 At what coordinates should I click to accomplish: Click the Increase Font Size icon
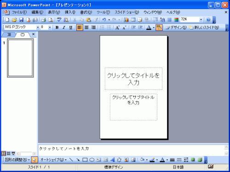coord(117,28)
